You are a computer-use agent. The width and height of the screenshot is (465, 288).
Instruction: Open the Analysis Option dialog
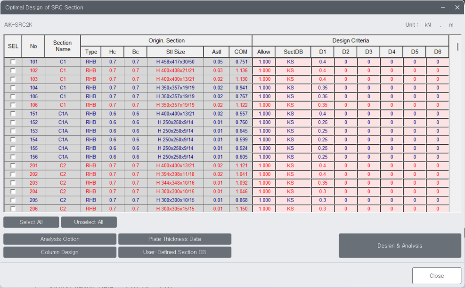[x=60, y=239]
